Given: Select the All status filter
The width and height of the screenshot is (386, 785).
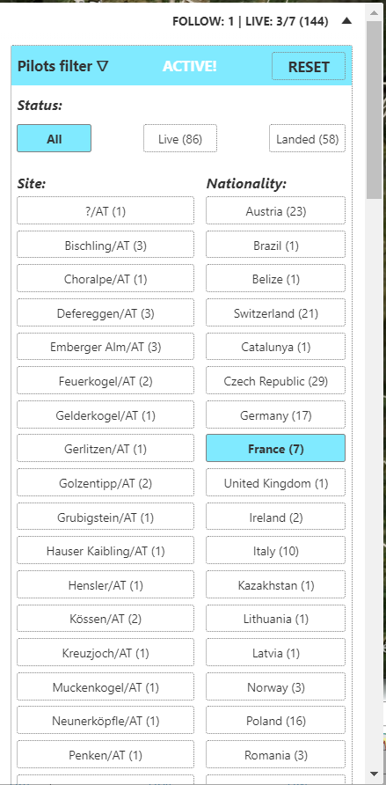Looking at the screenshot, I should pos(54,138).
